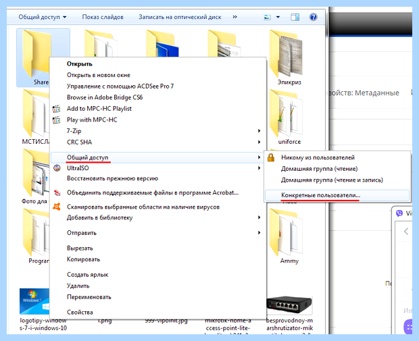Click the Avast antivirus scan icon

click(56, 207)
